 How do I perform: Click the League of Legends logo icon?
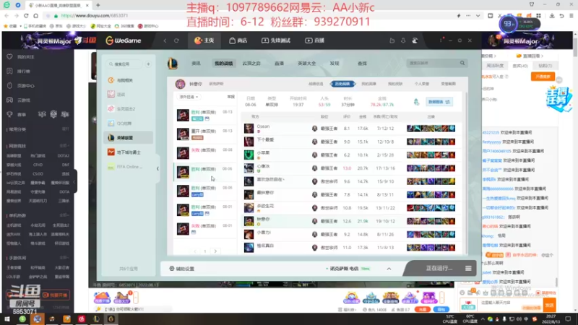pyautogui.click(x=173, y=64)
